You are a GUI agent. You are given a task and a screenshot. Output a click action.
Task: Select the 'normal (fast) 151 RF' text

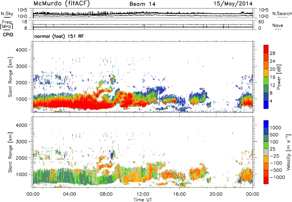[59, 36]
